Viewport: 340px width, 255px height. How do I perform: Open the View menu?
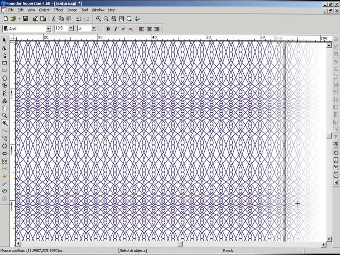coord(31,10)
